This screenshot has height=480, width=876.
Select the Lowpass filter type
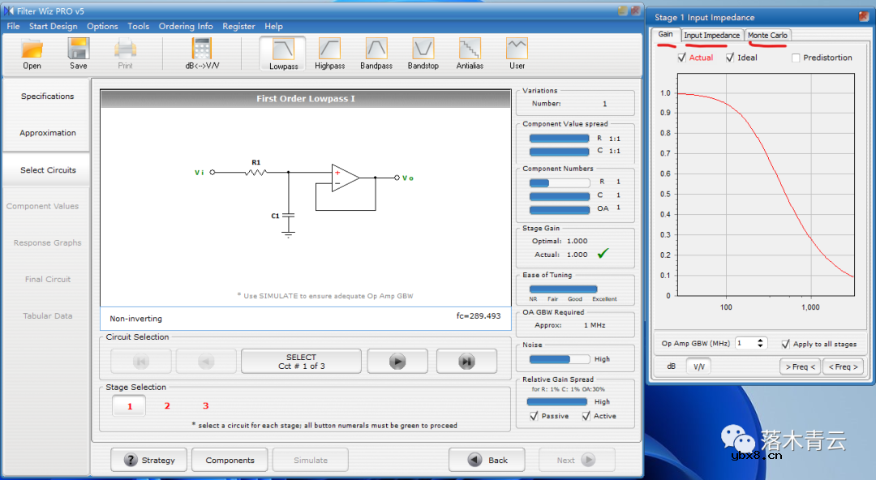[x=283, y=50]
